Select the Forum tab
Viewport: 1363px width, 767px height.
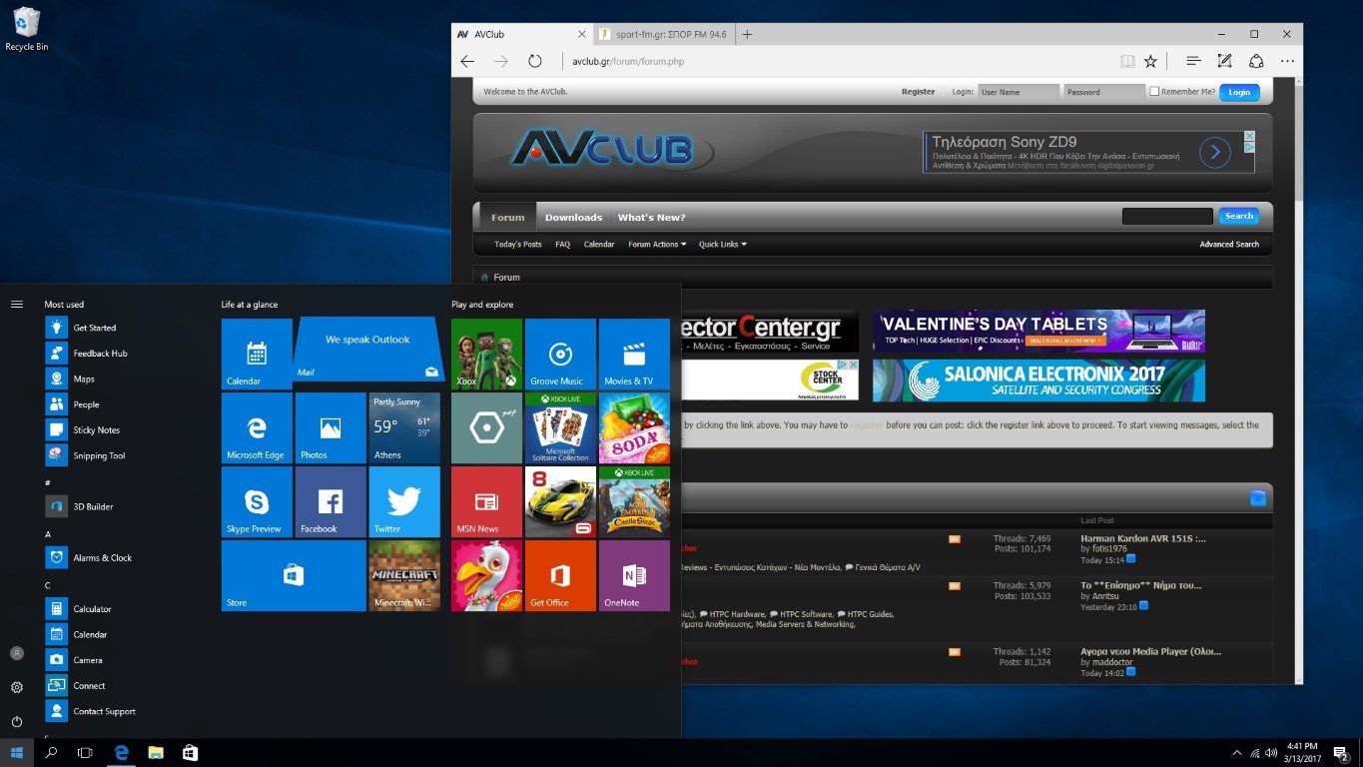click(507, 217)
